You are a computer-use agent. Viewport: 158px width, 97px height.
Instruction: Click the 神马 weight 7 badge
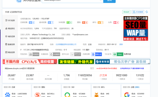tap(100, 22)
